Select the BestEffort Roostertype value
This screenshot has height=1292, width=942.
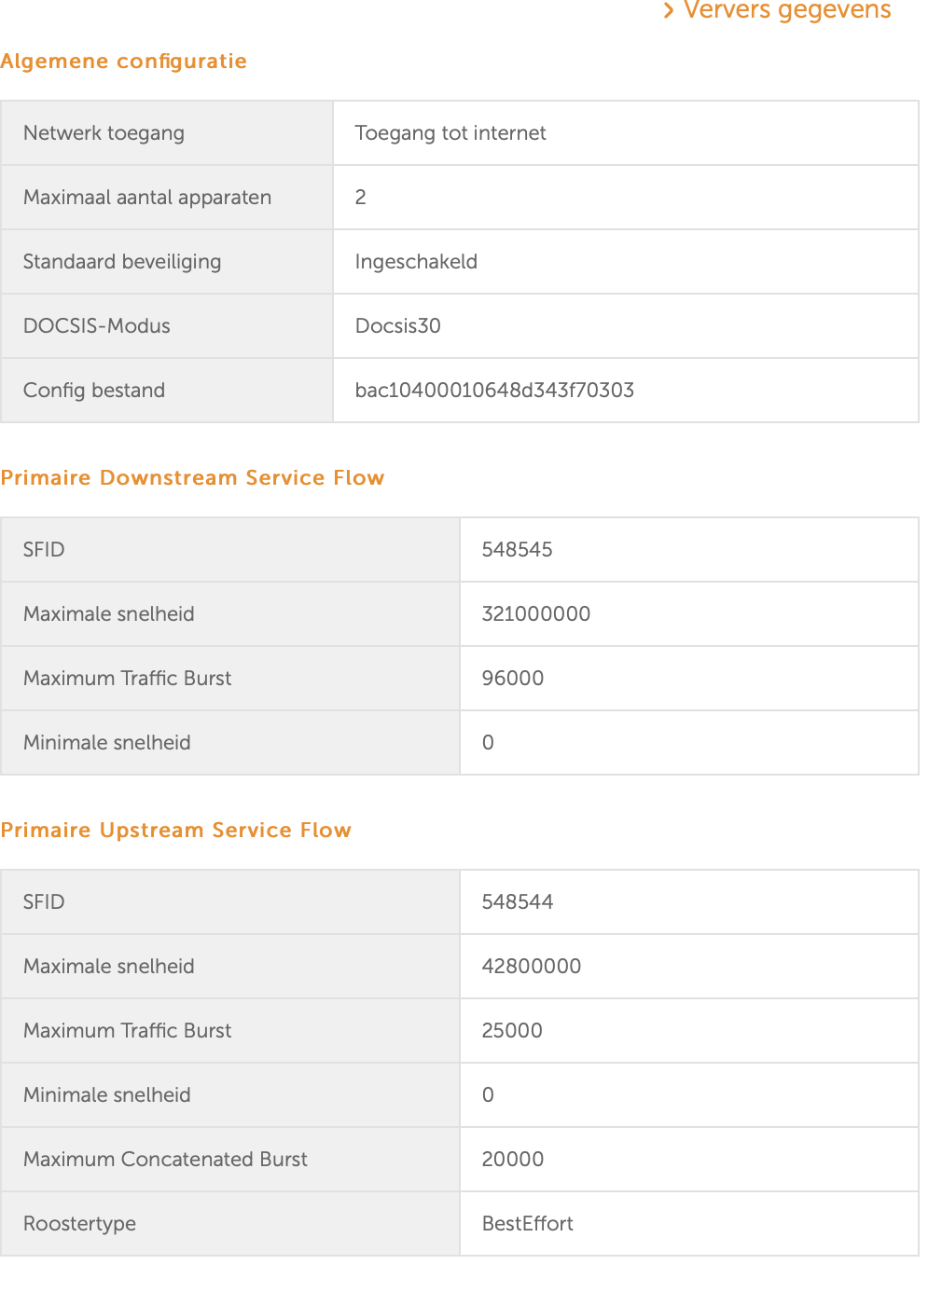528,1224
